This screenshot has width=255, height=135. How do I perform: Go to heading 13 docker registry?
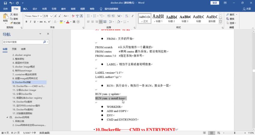(x=27, y=98)
